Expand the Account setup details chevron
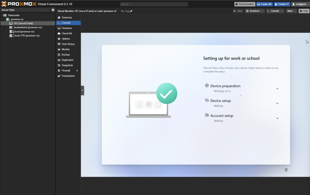310x195 pixels. pos(277,118)
